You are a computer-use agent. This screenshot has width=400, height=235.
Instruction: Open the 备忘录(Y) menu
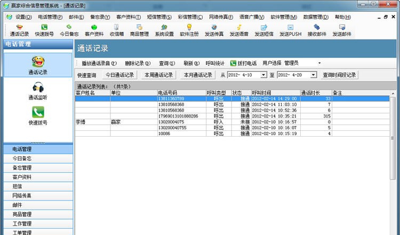tap(100, 17)
